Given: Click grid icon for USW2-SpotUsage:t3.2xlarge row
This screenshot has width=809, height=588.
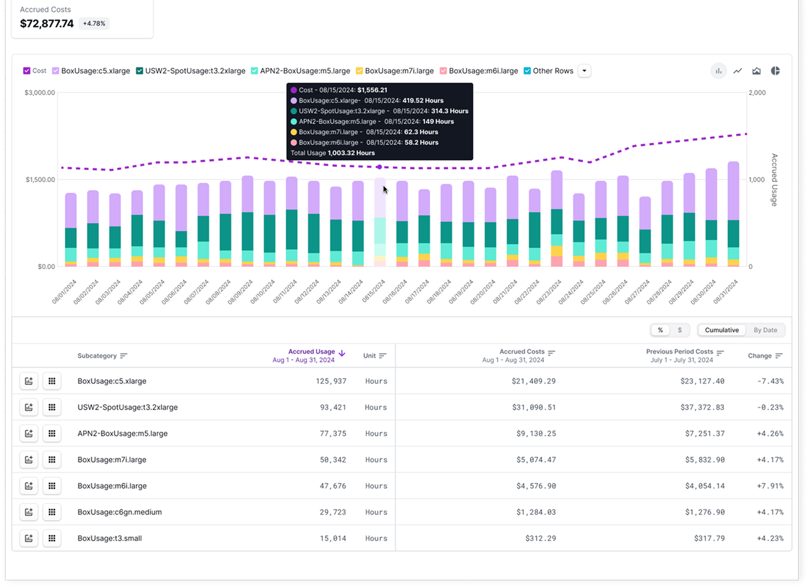Looking at the screenshot, I should tap(52, 407).
